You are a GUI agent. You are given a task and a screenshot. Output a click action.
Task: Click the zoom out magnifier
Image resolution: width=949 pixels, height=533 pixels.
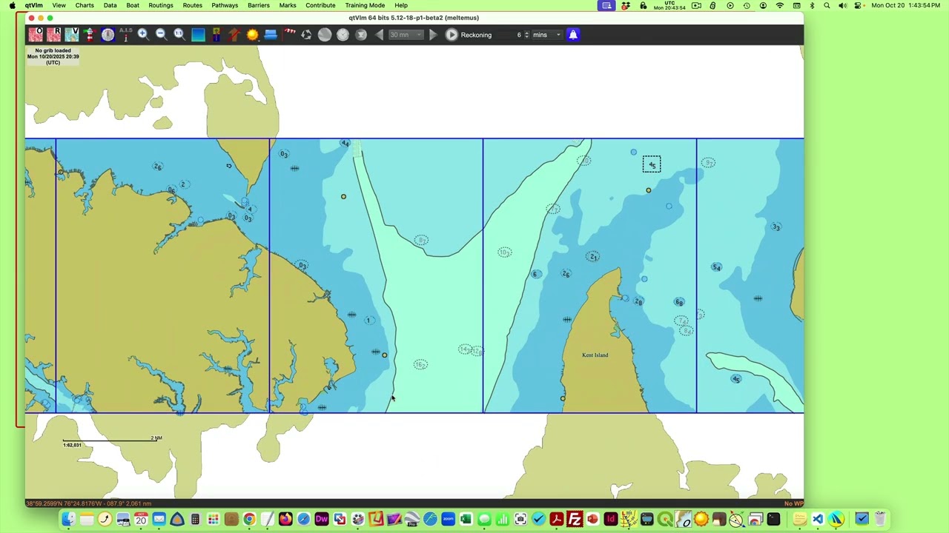click(161, 34)
